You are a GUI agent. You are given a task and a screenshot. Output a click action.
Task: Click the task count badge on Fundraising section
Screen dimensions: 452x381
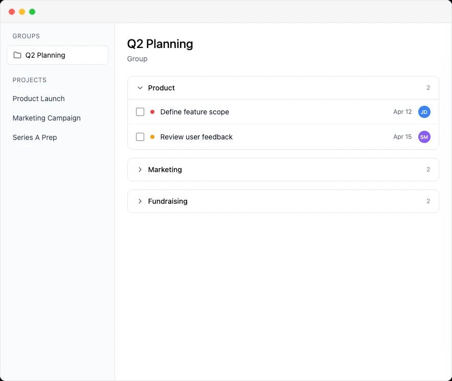[x=428, y=201]
